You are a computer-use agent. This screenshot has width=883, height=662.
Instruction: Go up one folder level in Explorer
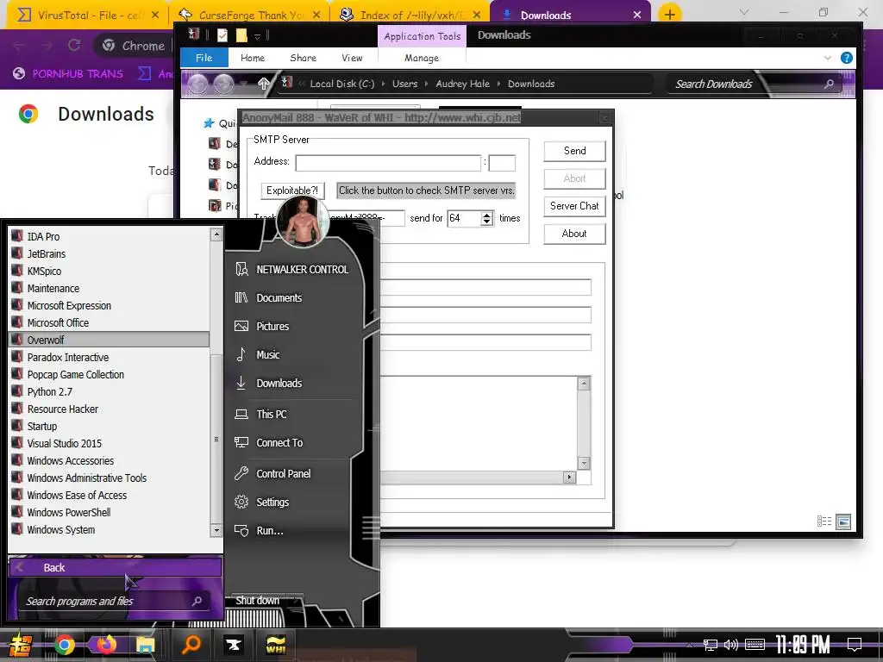point(263,84)
